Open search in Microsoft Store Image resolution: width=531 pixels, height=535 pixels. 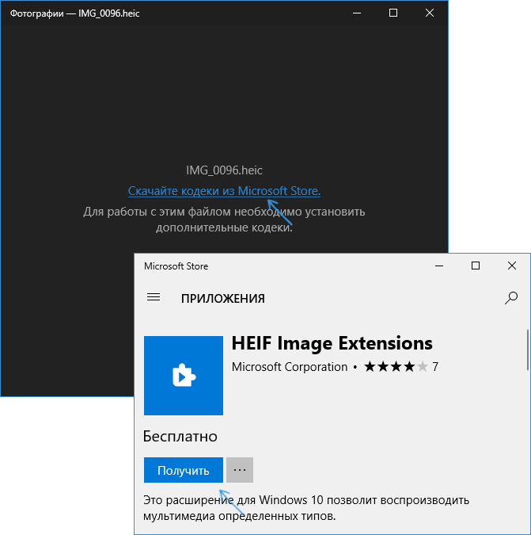tap(511, 298)
